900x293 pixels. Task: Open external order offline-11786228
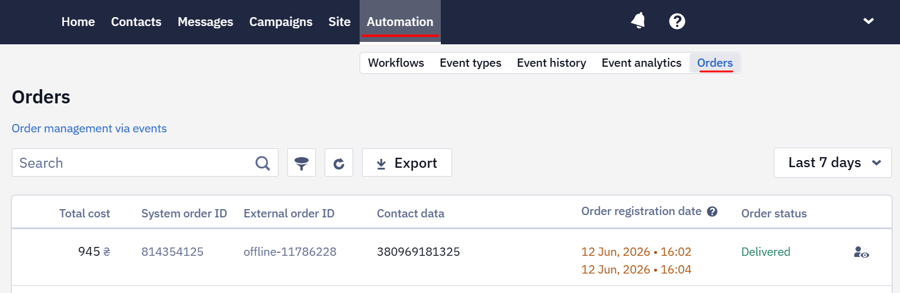[x=290, y=252]
